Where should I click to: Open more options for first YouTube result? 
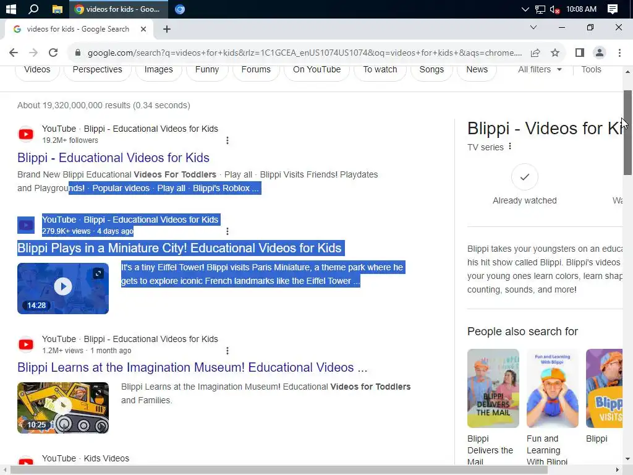pyautogui.click(x=227, y=140)
